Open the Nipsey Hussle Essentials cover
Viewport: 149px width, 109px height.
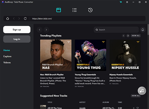point(125,55)
